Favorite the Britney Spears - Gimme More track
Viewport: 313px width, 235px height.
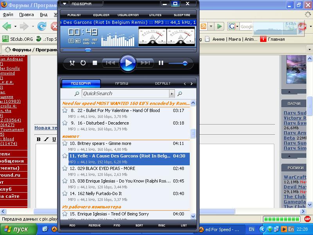pos(65,143)
